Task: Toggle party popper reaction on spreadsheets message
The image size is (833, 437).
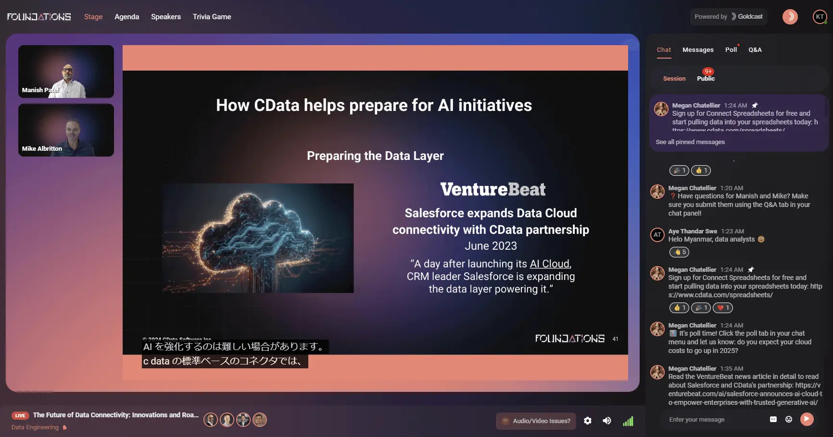Action: pos(701,308)
